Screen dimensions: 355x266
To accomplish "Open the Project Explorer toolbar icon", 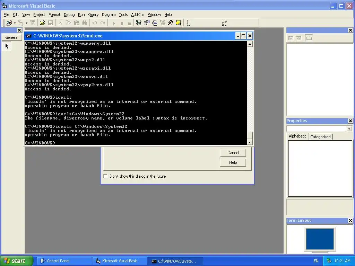I will click(139, 23).
